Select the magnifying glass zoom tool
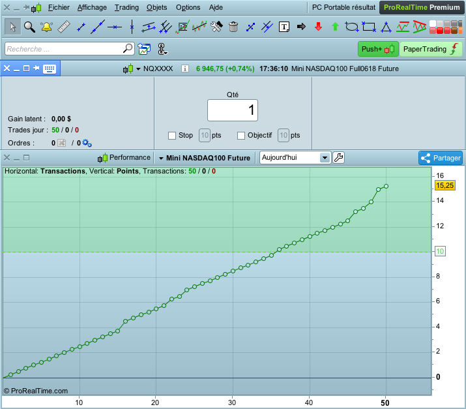Screen dimensions: 466x409 point(29,27)
